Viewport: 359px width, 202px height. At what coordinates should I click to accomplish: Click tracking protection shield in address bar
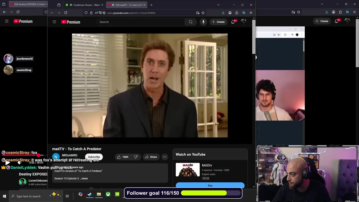click(86, 13)
